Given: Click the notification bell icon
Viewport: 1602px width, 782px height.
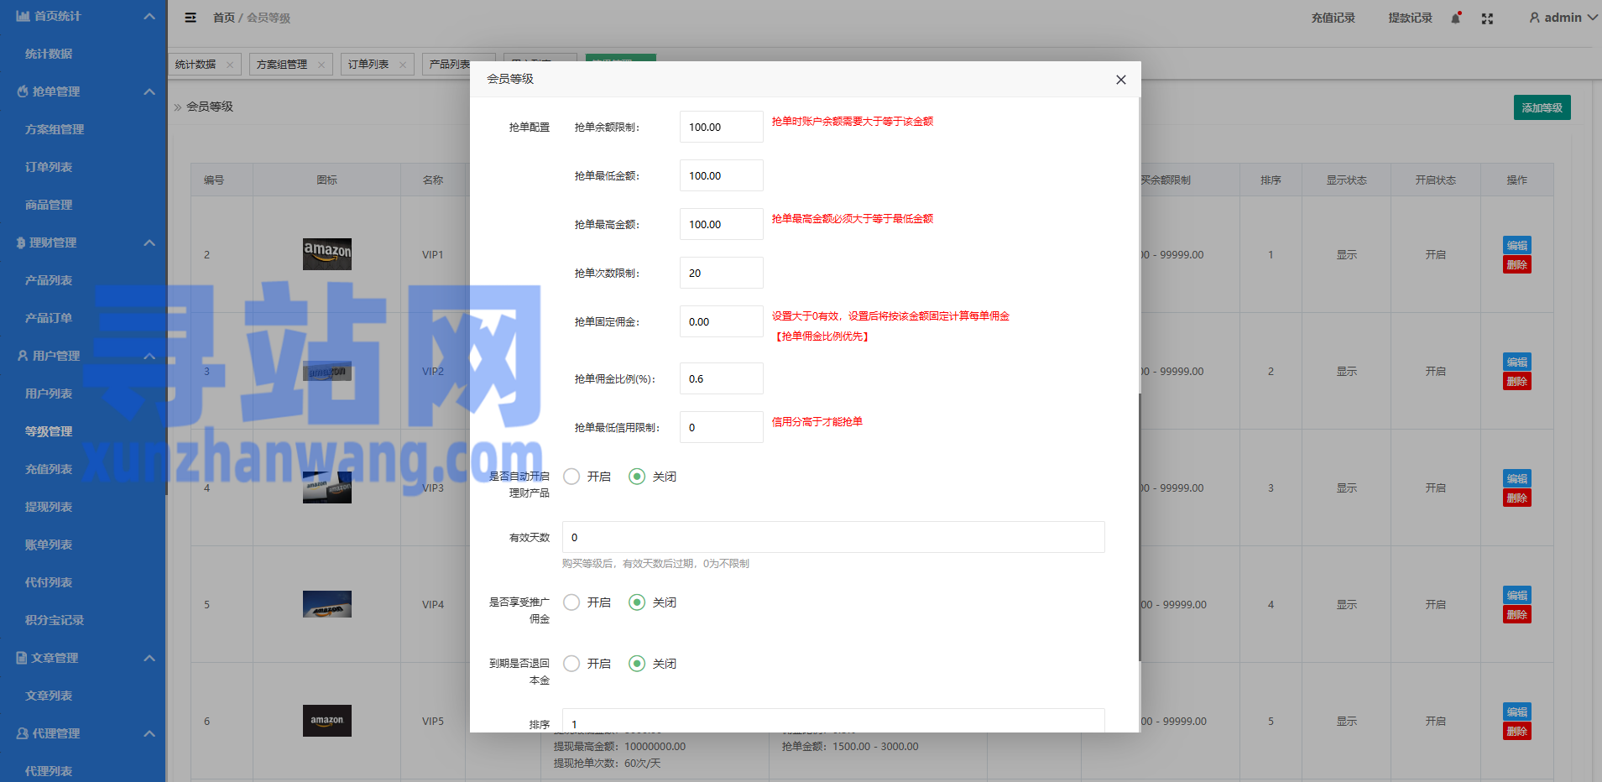Looking at the screenshot, I should (1456, 18).
